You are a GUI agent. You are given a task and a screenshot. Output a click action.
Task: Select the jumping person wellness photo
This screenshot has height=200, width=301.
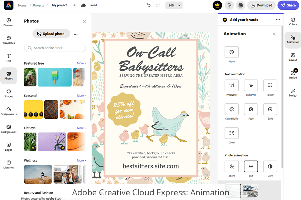(38, 174)
